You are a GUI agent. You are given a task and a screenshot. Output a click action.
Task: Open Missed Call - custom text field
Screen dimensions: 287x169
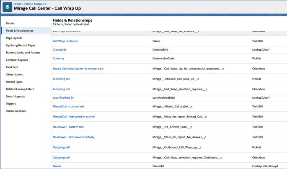tap(68, 106)
